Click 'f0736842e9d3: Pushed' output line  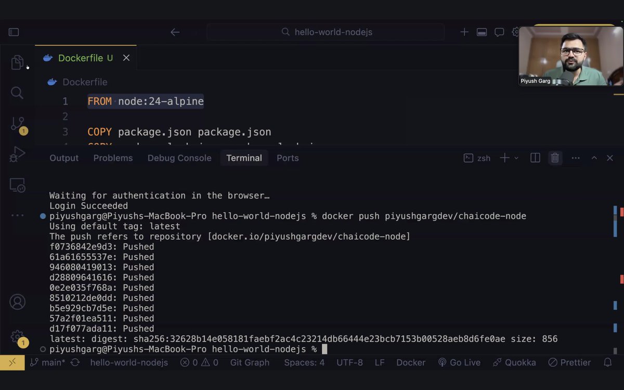pos(102,246)
